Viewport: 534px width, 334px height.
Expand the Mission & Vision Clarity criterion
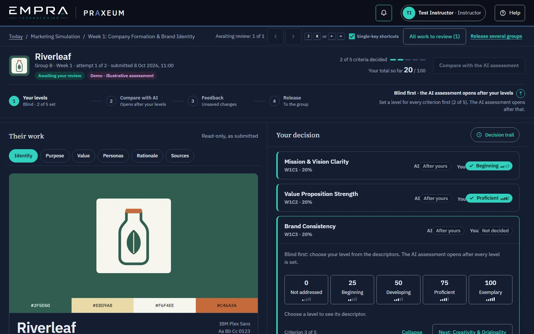[x=398, y=166]
